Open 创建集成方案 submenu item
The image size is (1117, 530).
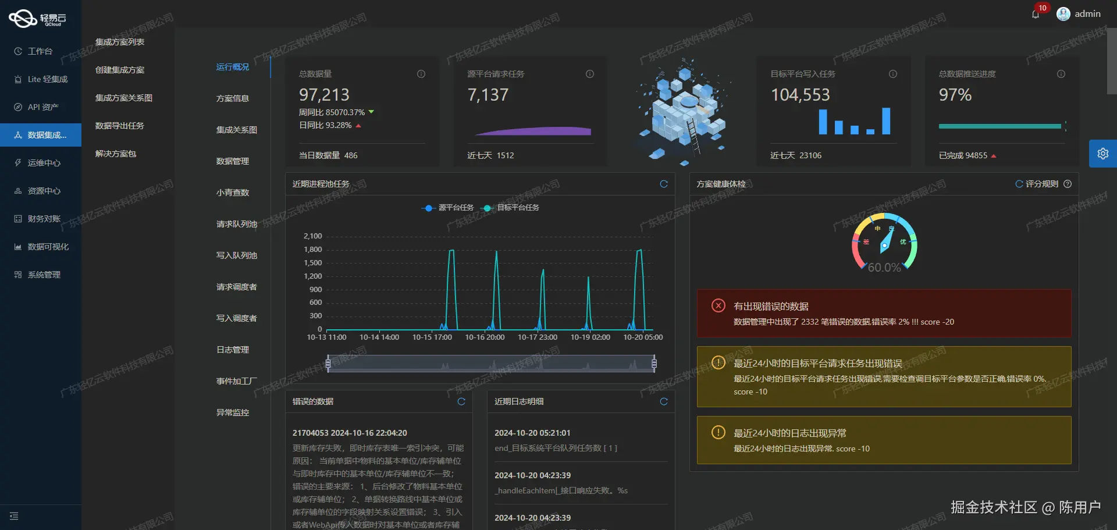click(120, 70)
